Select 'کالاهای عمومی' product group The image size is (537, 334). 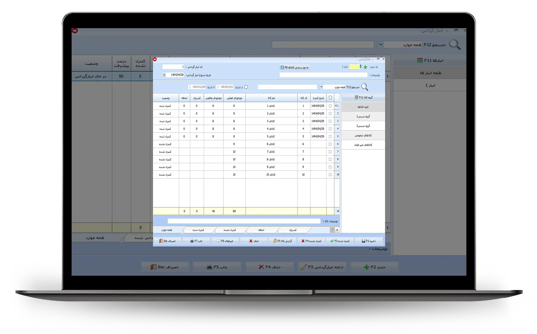point(363,136)
